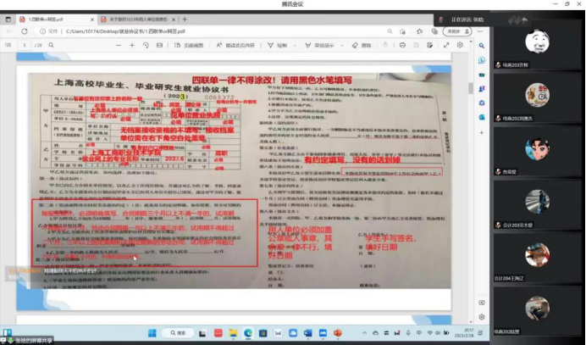Open PowerPoint from the taskbar
The width and height of the screenshot is (586, 345).
[x=338, y=333]
